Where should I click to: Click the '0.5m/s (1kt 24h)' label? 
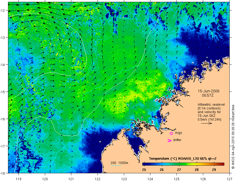pos(210,120)
